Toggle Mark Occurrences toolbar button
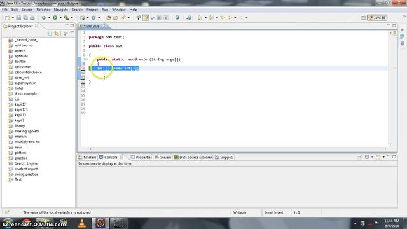407x229 pixels. pos(146,18)
